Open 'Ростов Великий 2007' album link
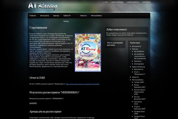Screen dimensions: 178x119 tap(140, 98)
